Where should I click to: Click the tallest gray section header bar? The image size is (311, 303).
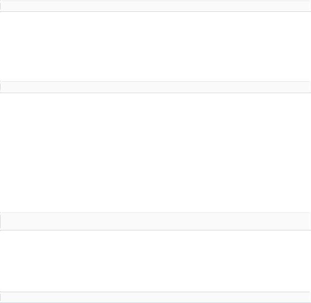(155, 221)
